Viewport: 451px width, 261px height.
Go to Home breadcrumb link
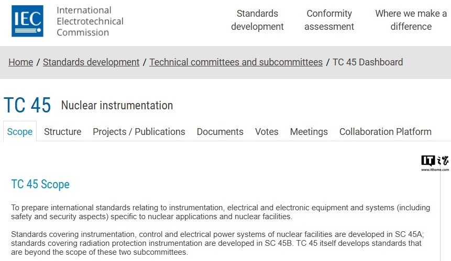point(21,62)
